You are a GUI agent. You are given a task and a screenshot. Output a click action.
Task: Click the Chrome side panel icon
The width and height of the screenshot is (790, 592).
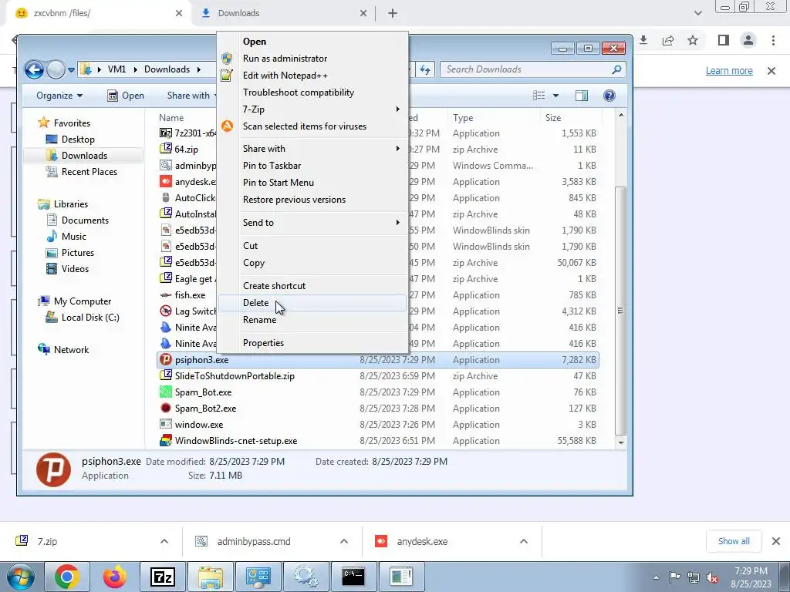[724, 40]
